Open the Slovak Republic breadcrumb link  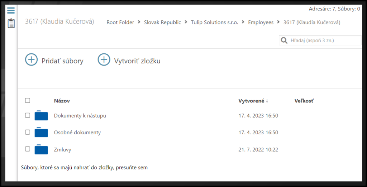162,22
